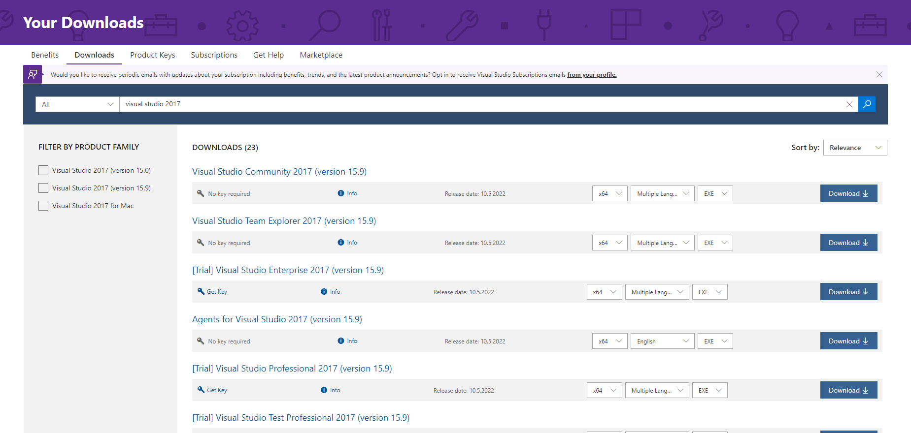Screen dimensions: 911x433
Task: Click the DOWNLOADS (23) results heading
Action: pos(225,148)
